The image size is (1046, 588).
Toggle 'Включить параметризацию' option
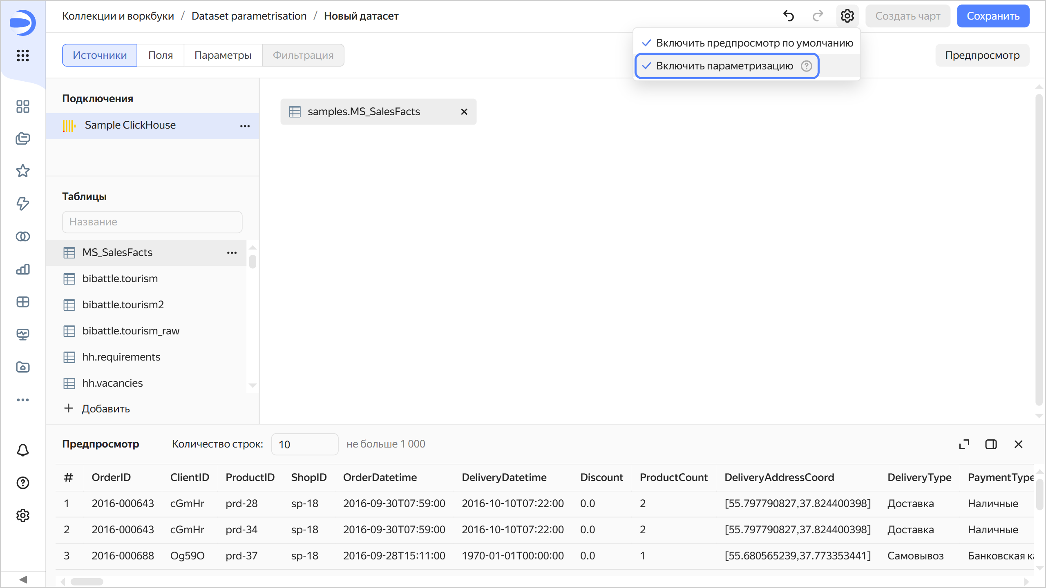coord(724,66)
